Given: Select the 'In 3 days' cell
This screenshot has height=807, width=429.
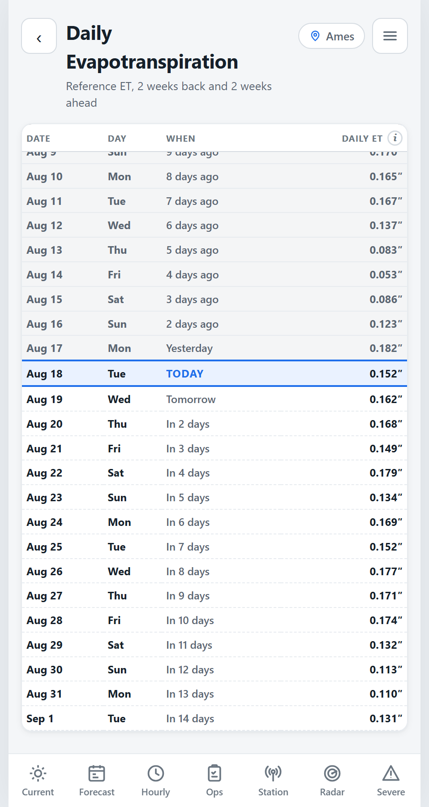Looking at the screenshot, I should point(188,449).
